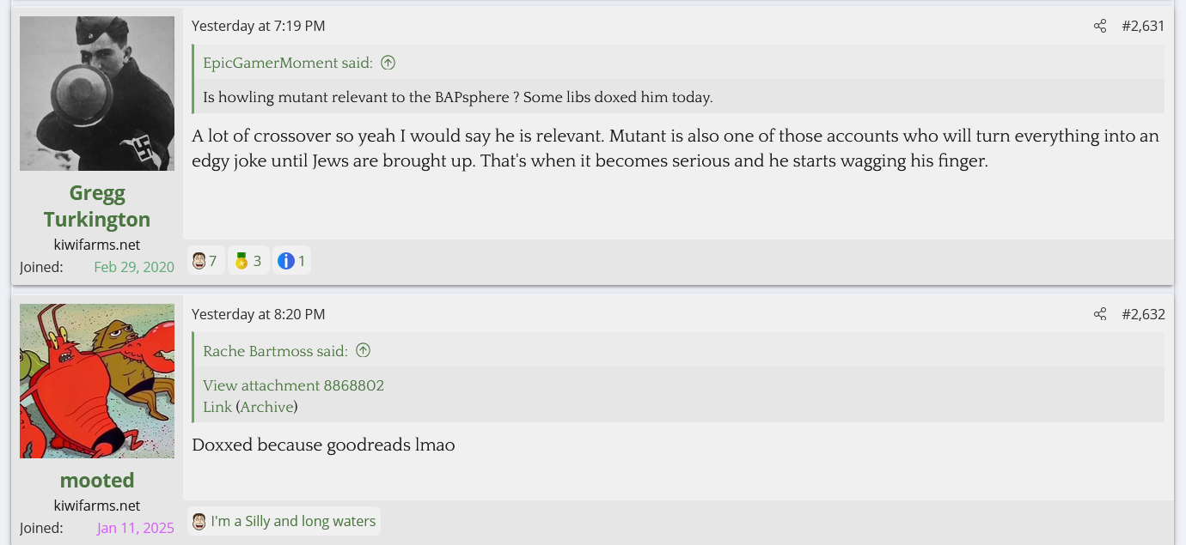Click "Yesterday at 7:19 PM" timestamp
1186x545 pixels.
(258, 27)
